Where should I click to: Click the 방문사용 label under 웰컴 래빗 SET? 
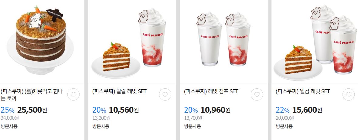point(284,126)
